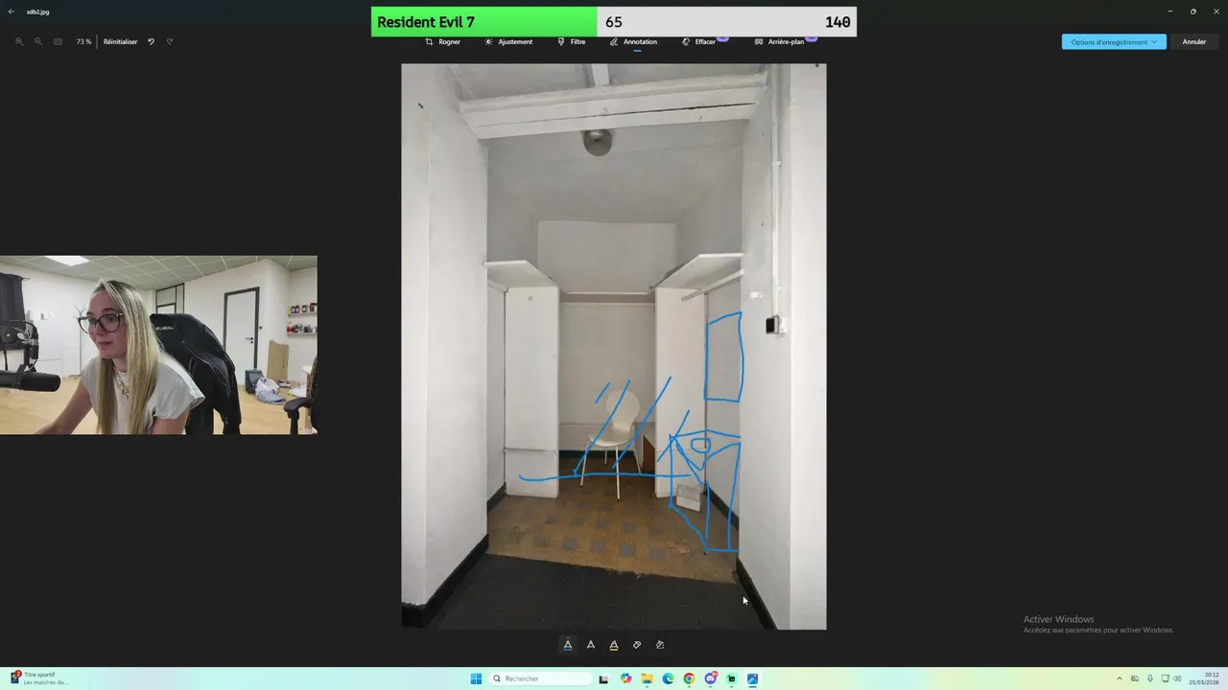Click the edited room photo canvas
This screenshot has width=1228, height=690.
tap(614, 346)
